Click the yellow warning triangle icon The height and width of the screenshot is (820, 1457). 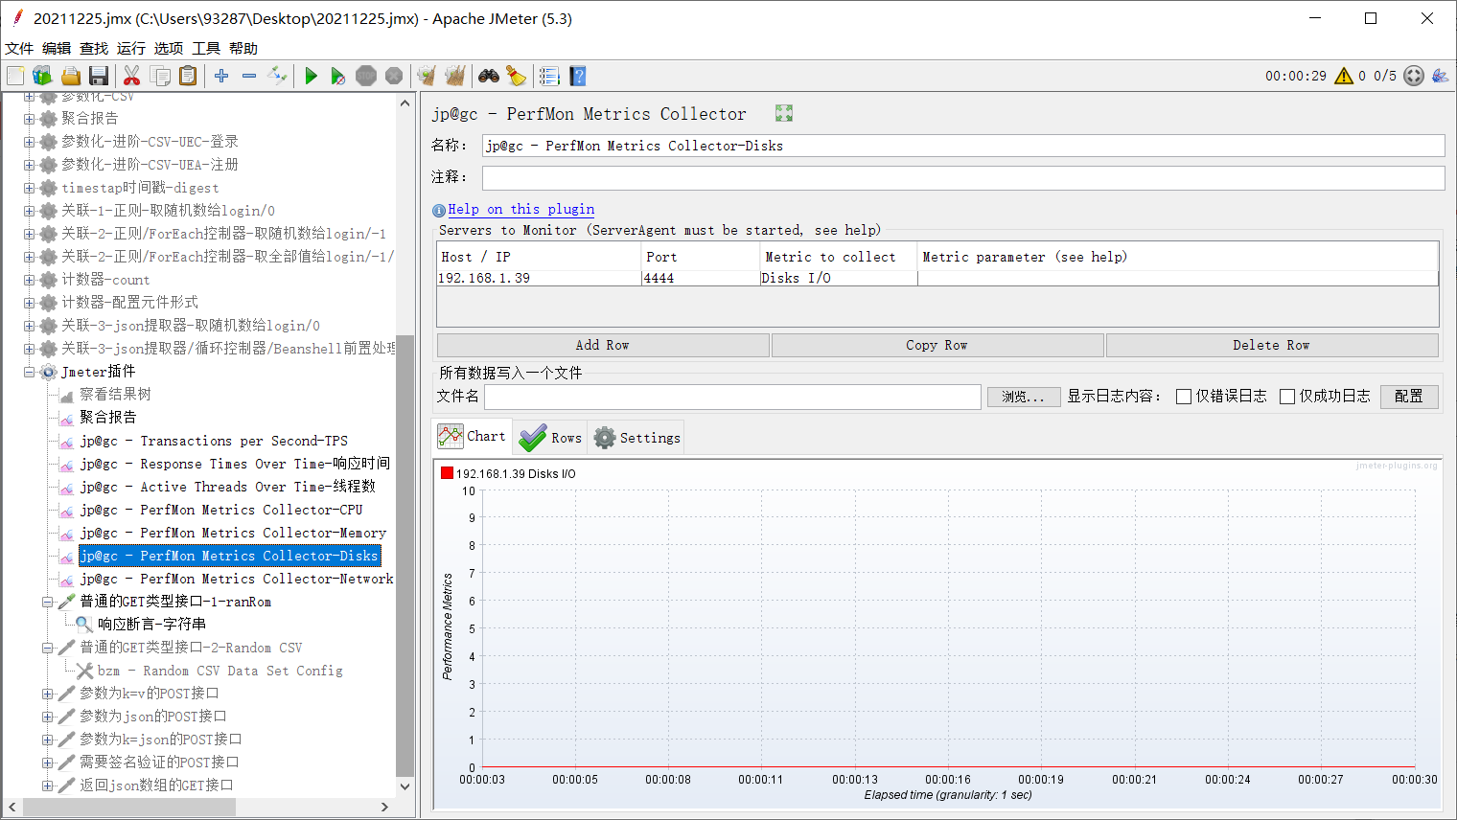click(x=1344, y=76)
